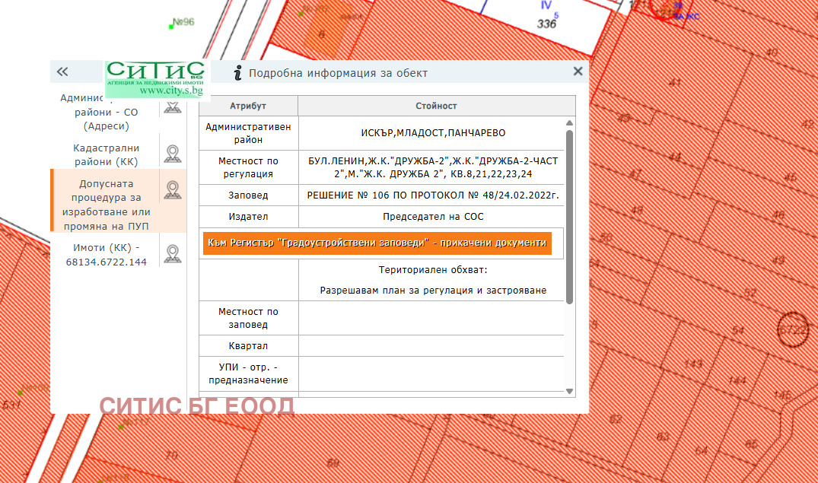The image size is (818, 483).
Task: Open the Допусната процедура за ПУП tab
Action: point(106,205)
